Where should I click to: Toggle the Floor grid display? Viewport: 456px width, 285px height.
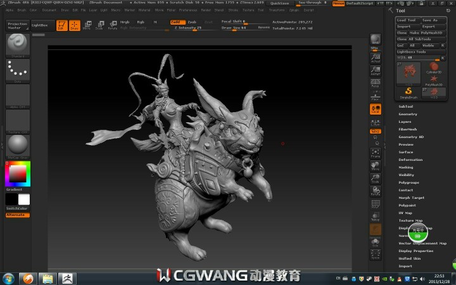(376, 96)
